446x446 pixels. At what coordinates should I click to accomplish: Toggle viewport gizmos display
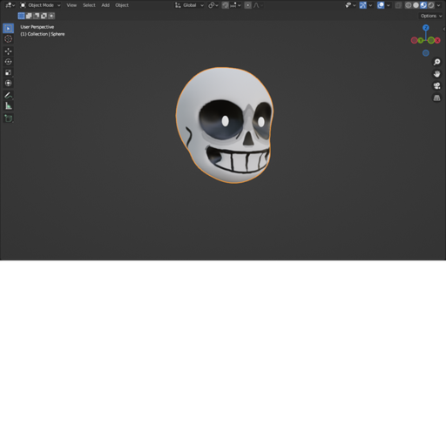(x=362, y=5)
